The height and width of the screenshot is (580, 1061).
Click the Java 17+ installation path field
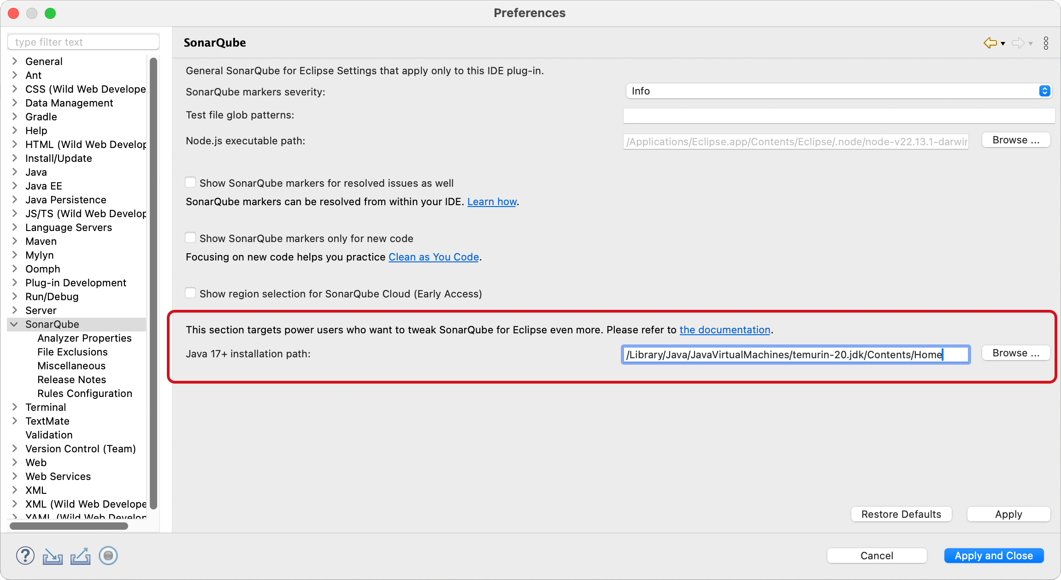796,355
